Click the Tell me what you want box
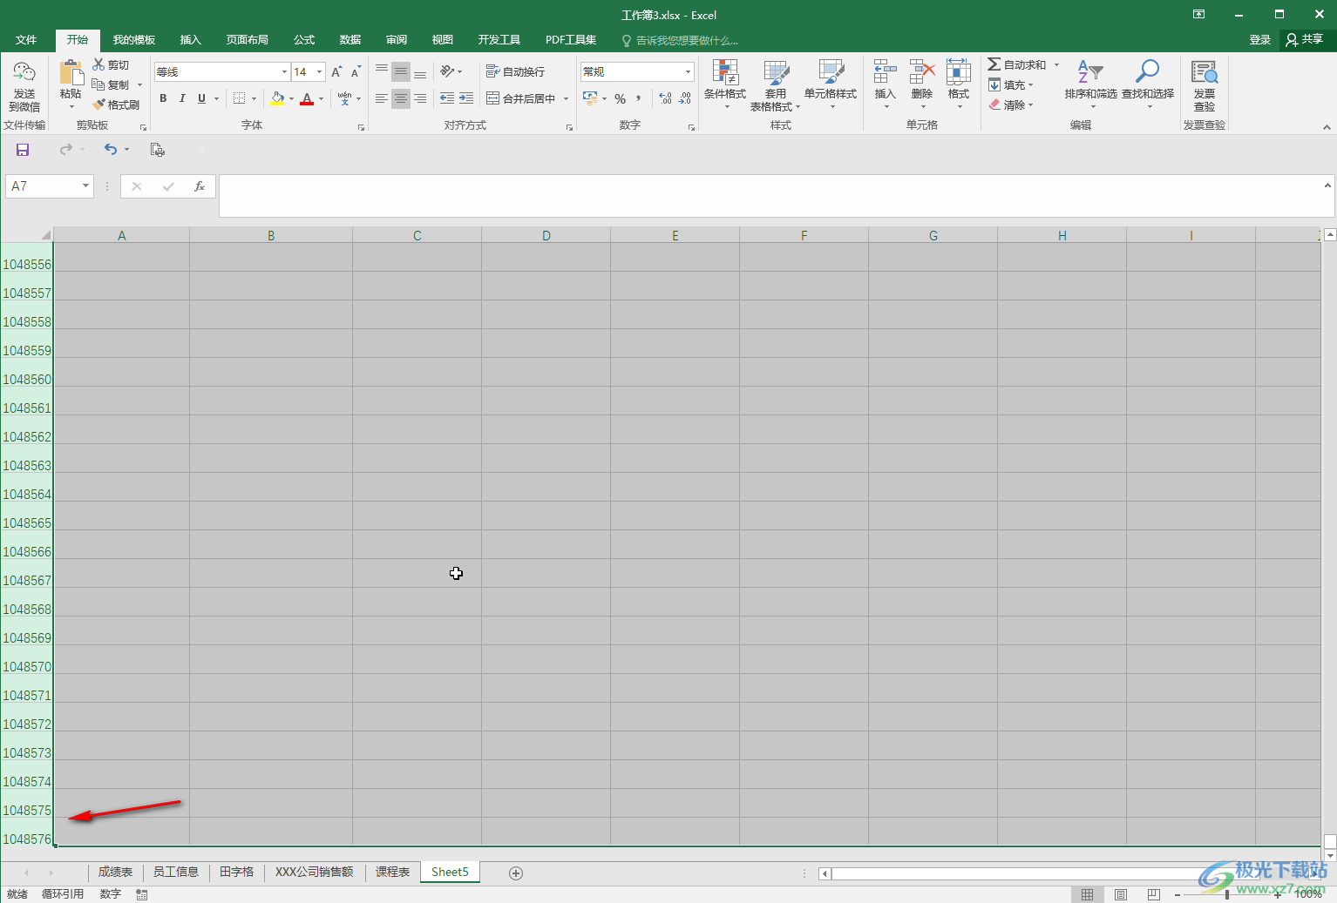The image size is (1337, 903). click(x=680, y=41)
